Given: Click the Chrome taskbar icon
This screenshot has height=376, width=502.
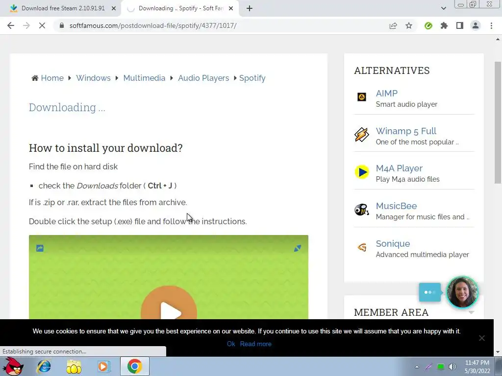Looking at the screenshot, I should [x=134, y=366].
